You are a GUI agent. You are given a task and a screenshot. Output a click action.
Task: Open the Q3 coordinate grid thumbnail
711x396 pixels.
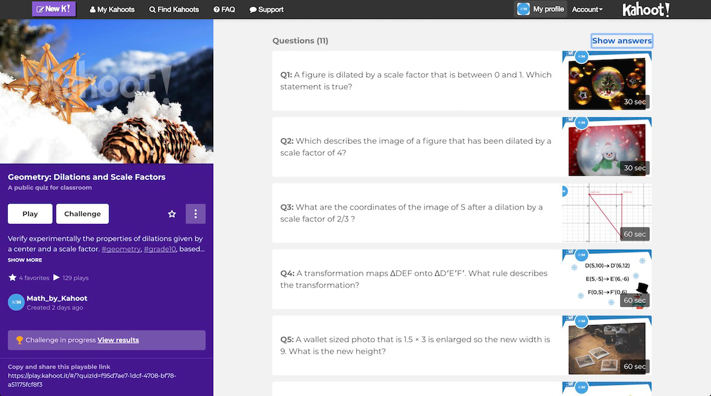click(607, 213)
